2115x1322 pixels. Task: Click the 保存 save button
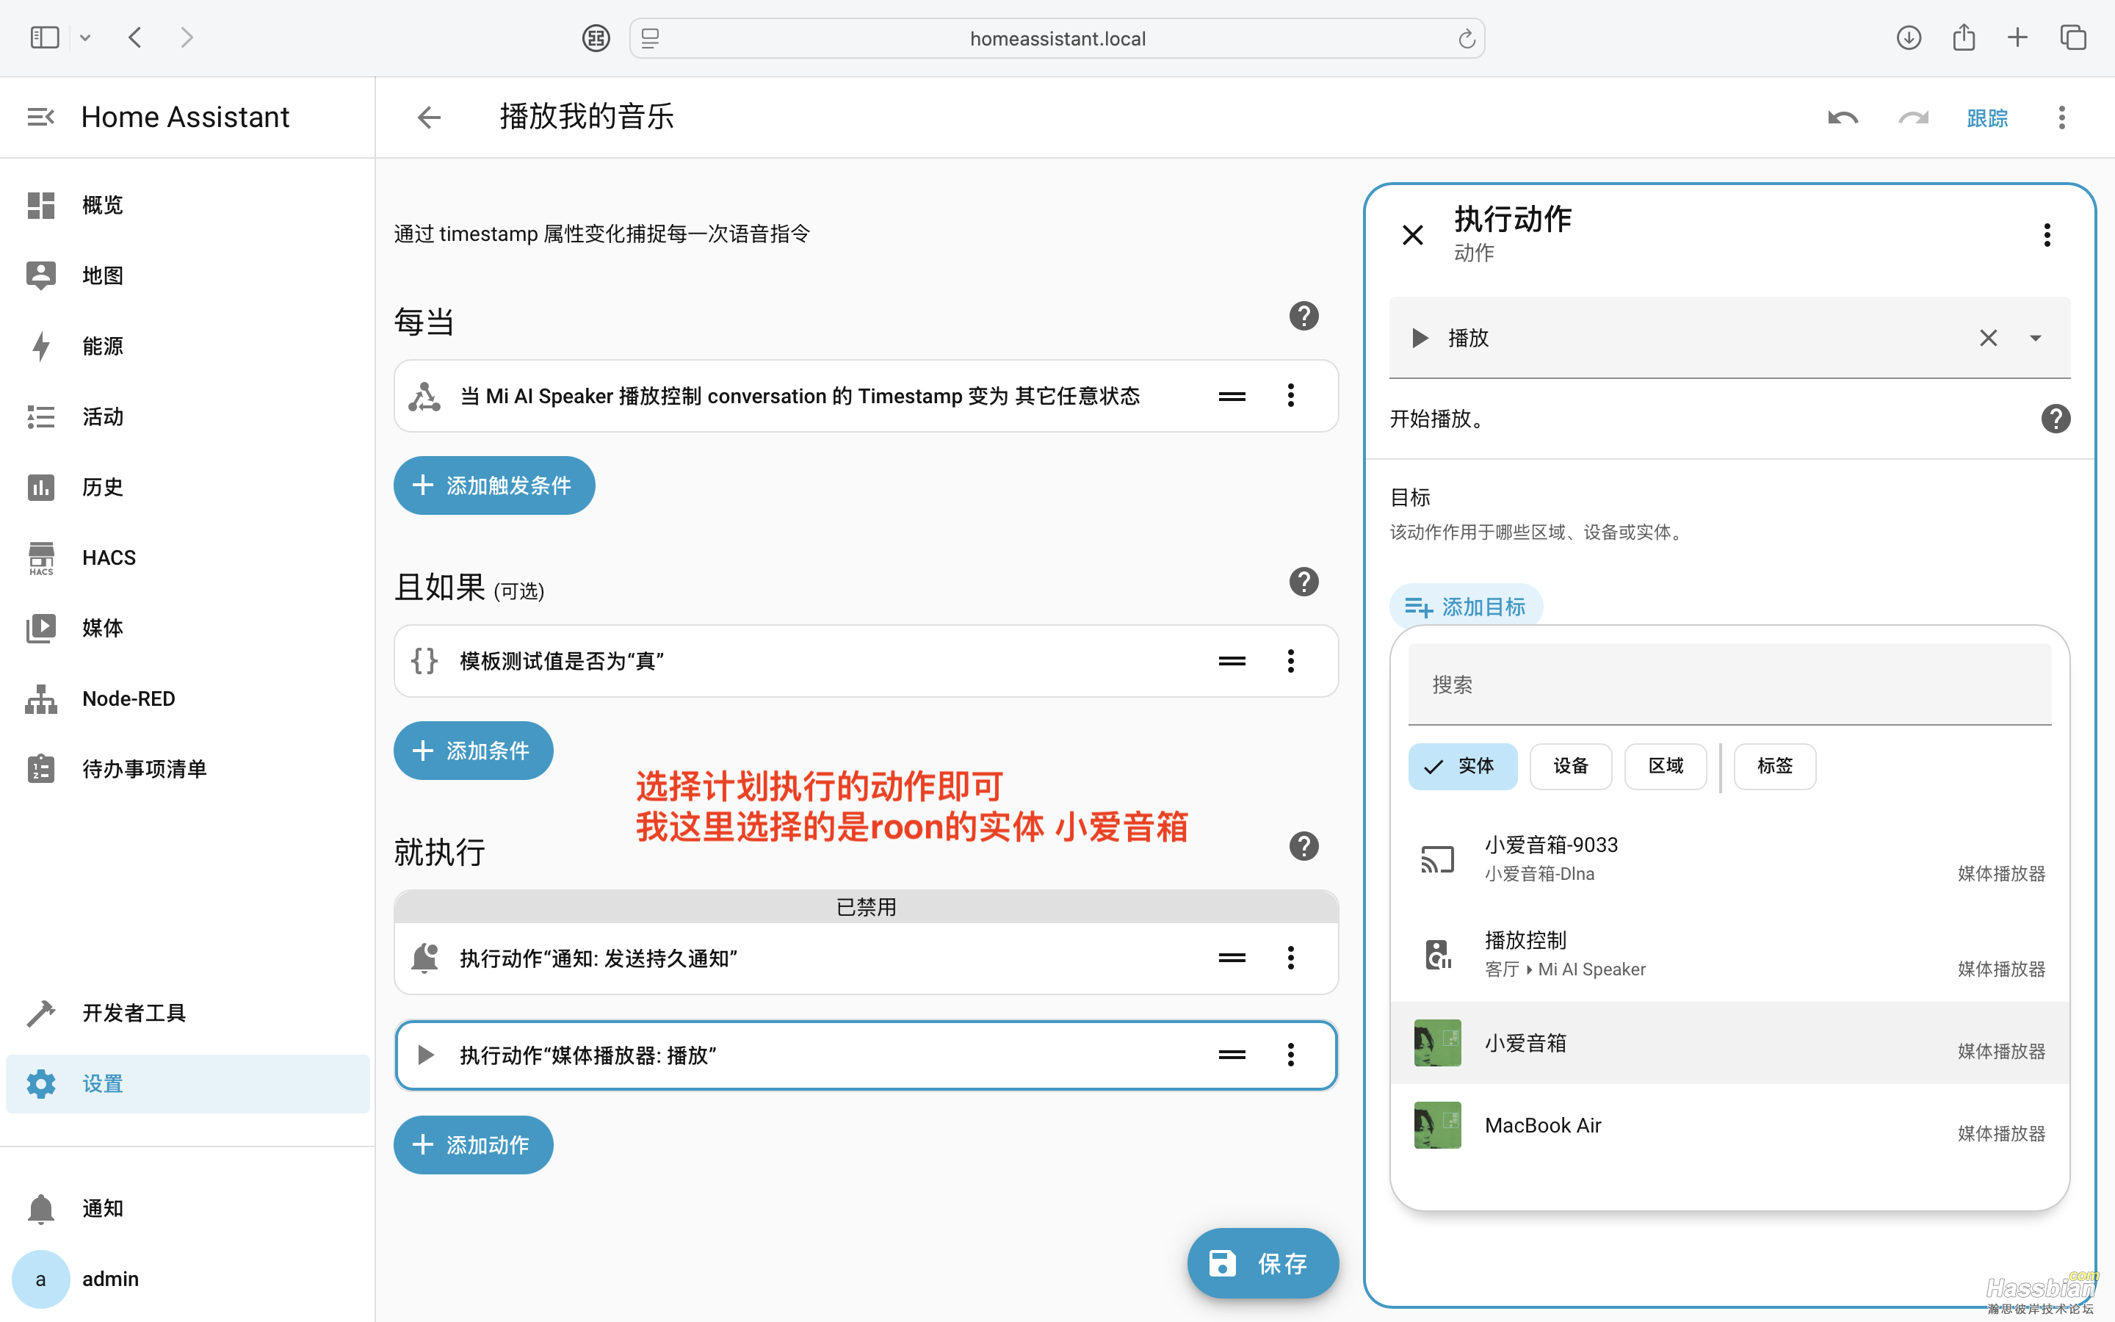(1262, 1263)
